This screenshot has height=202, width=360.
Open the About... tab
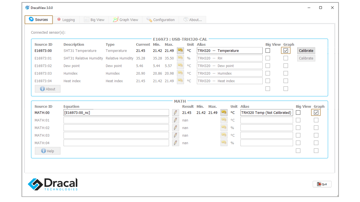[192, 20]
